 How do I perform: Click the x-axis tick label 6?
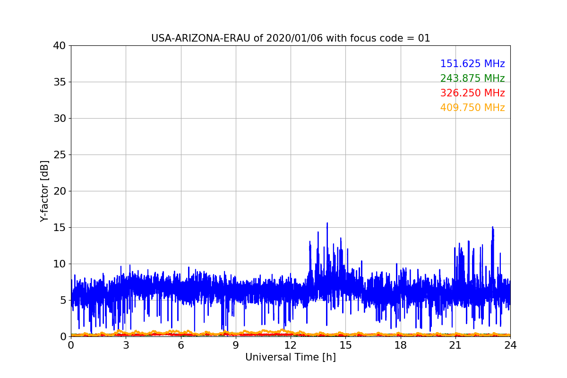180,345
